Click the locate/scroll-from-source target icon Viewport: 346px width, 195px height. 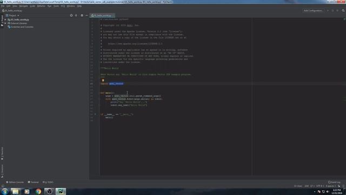[x=71, y=16]
